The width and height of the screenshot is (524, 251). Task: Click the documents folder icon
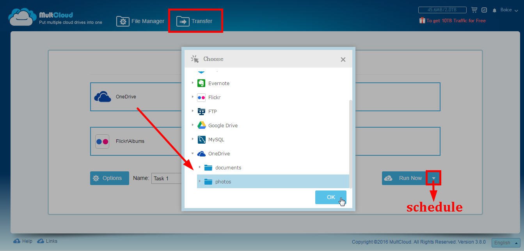[x=208, y=167]
